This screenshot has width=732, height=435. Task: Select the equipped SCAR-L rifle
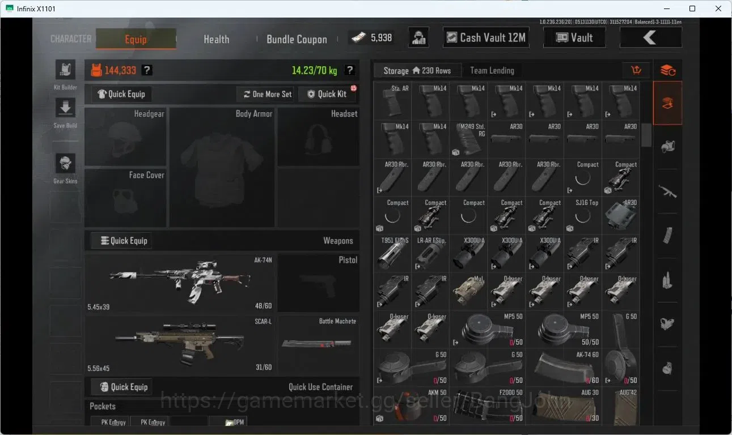pyautogui.click(x=180, y=344)
